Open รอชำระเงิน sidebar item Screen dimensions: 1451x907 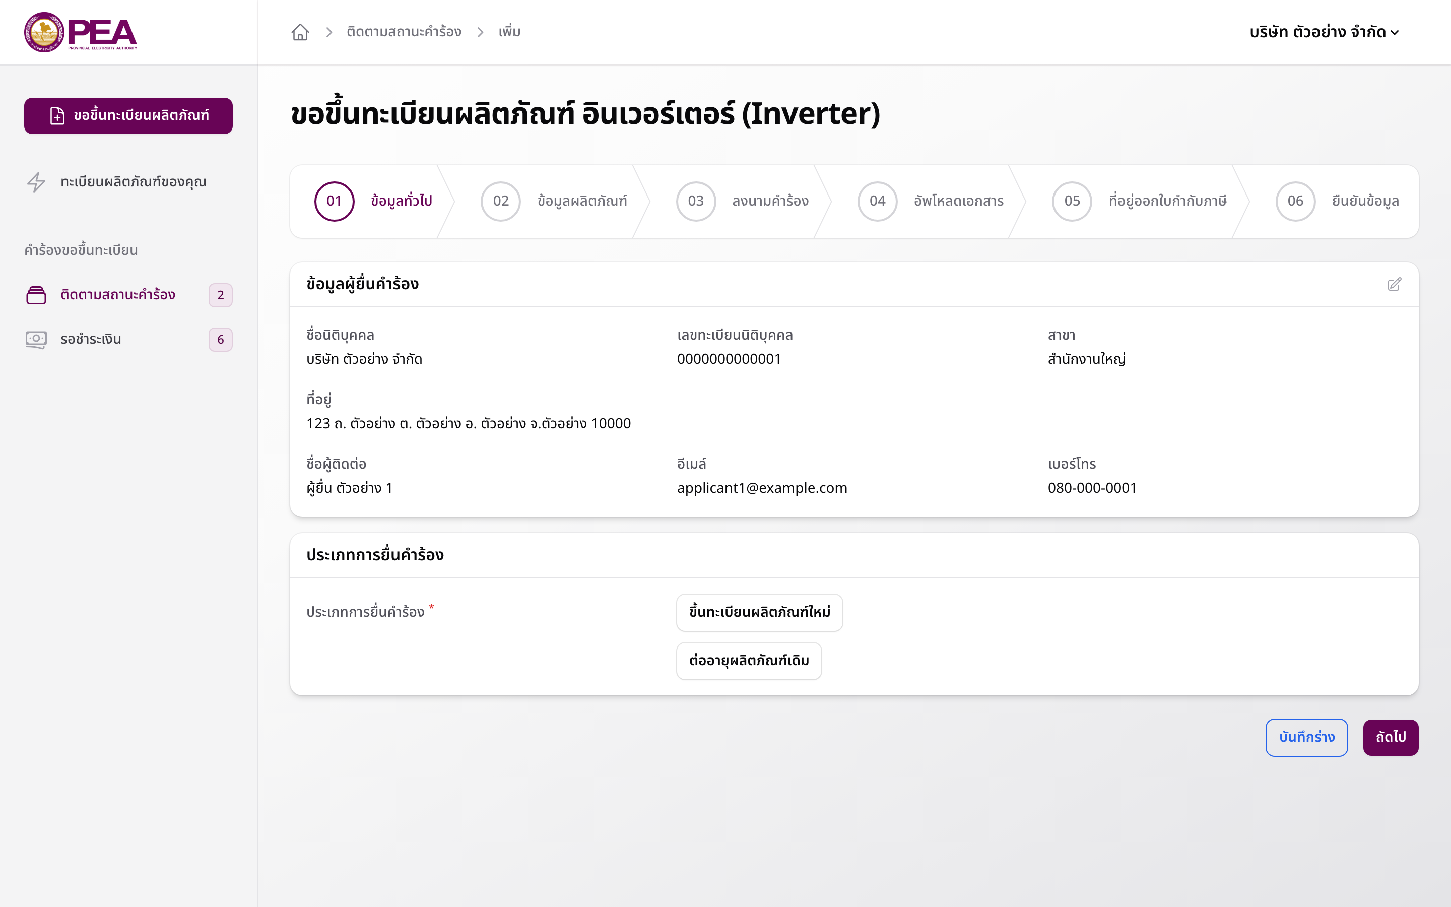point(128,340)
